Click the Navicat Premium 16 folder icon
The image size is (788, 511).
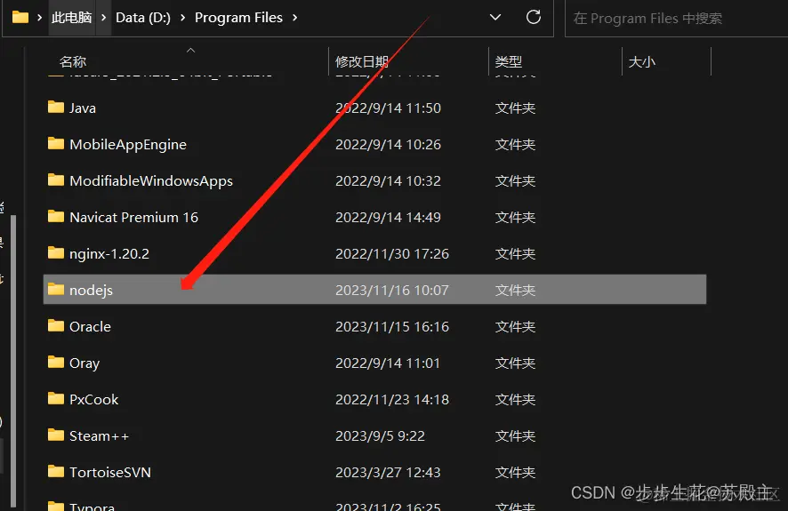click(x=56, y=216)
